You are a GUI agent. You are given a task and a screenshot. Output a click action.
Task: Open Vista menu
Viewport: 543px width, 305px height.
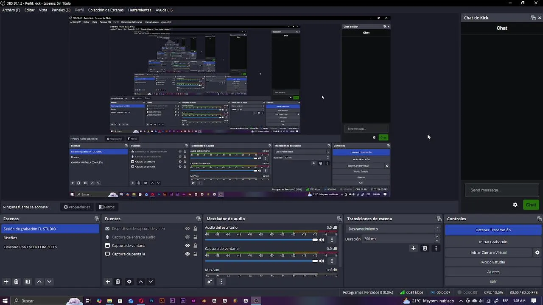(x=43, y=10)
